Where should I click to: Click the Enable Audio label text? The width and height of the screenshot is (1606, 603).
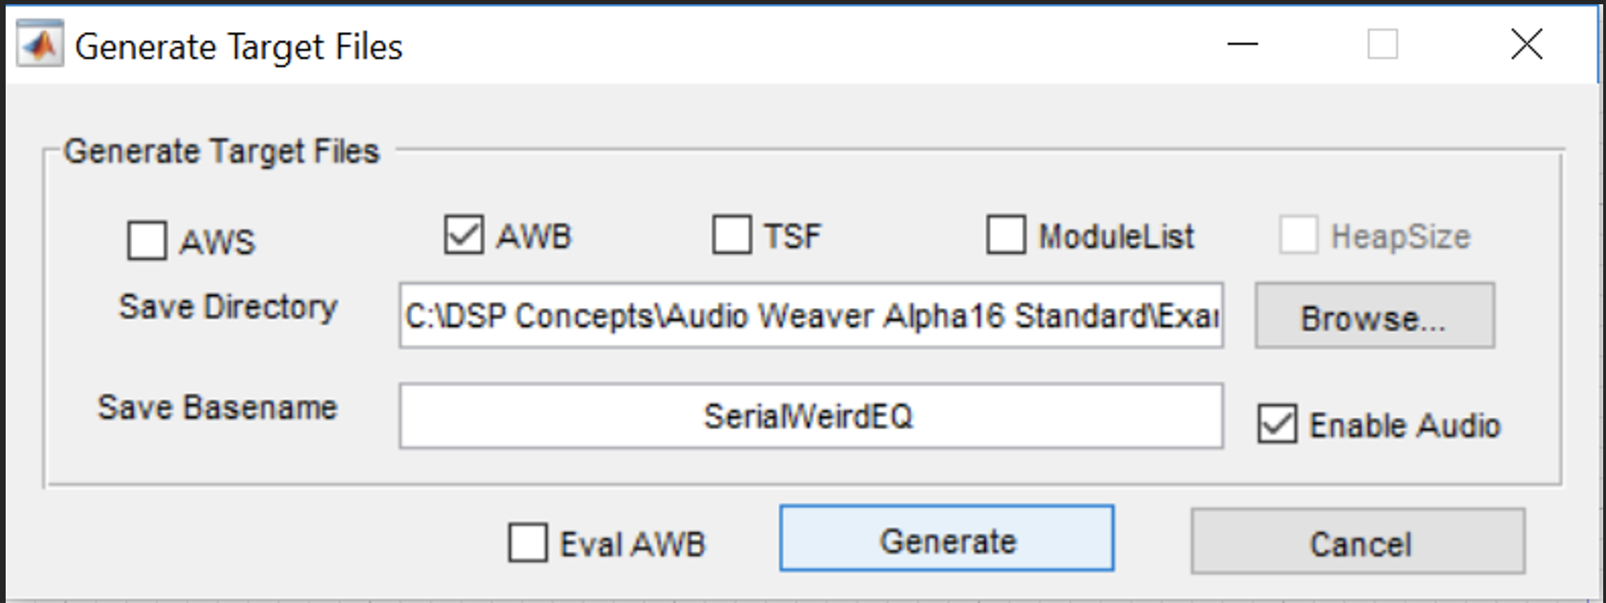click(1405, 424)
